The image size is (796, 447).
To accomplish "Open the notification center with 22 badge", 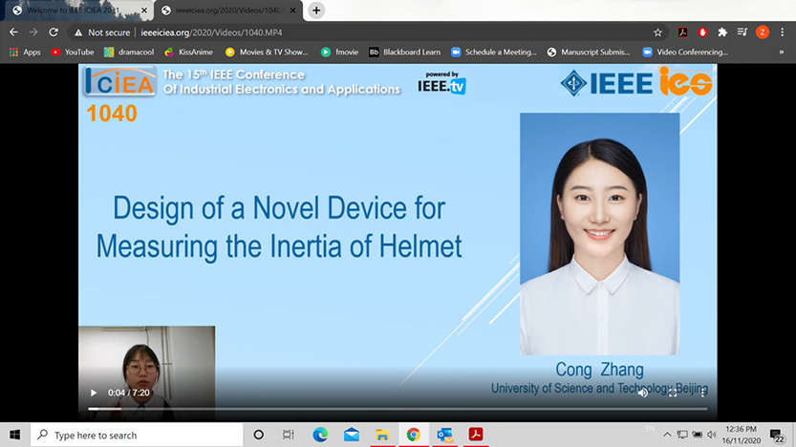I will (x=777, y=436).
